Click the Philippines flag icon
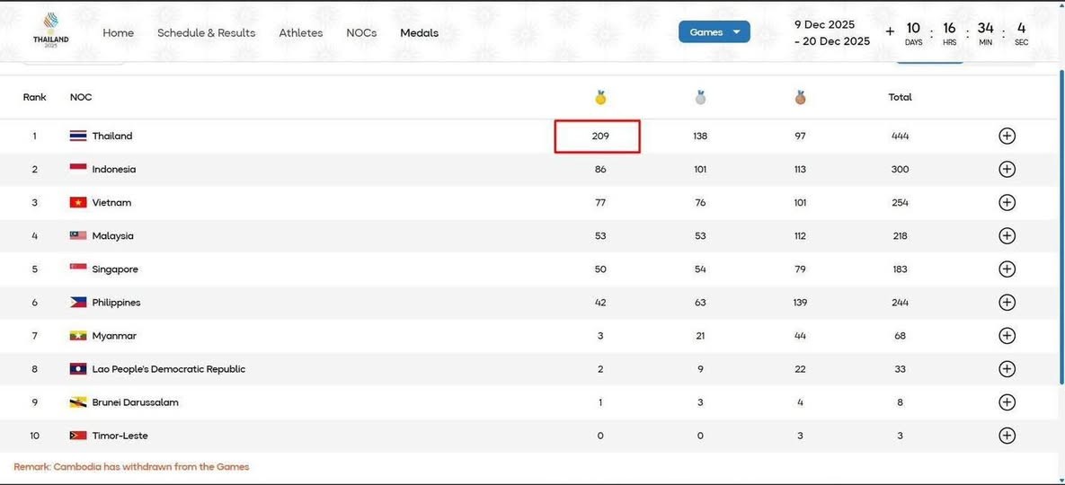This screenshot has width=1065, height=485. coord(78,303)
